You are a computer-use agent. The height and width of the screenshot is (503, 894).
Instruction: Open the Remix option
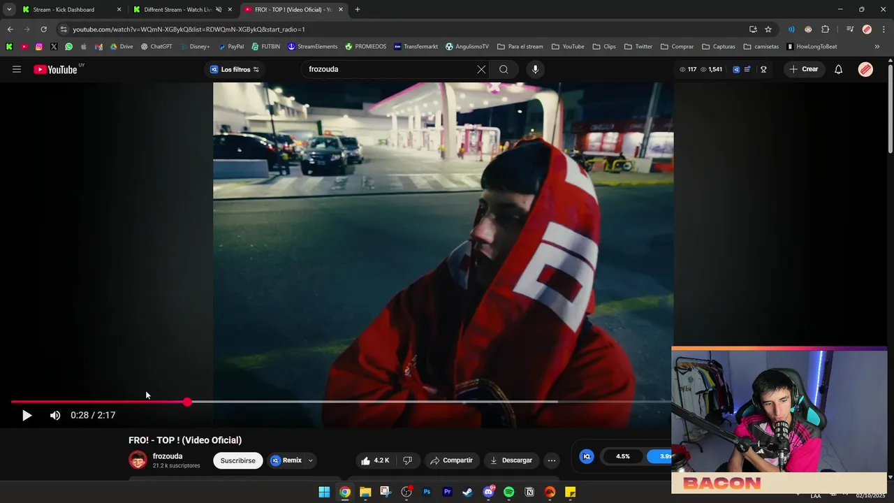(x=286, y=460)
